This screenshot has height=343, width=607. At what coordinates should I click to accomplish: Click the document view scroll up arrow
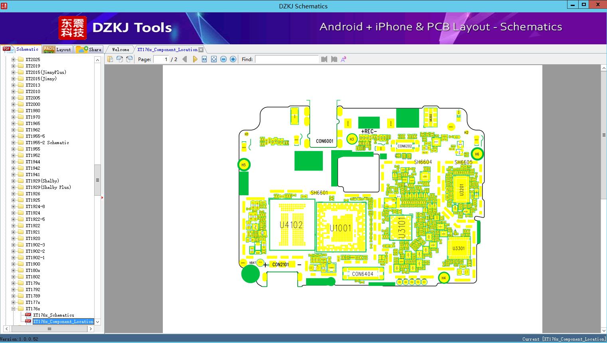[604, 68]
